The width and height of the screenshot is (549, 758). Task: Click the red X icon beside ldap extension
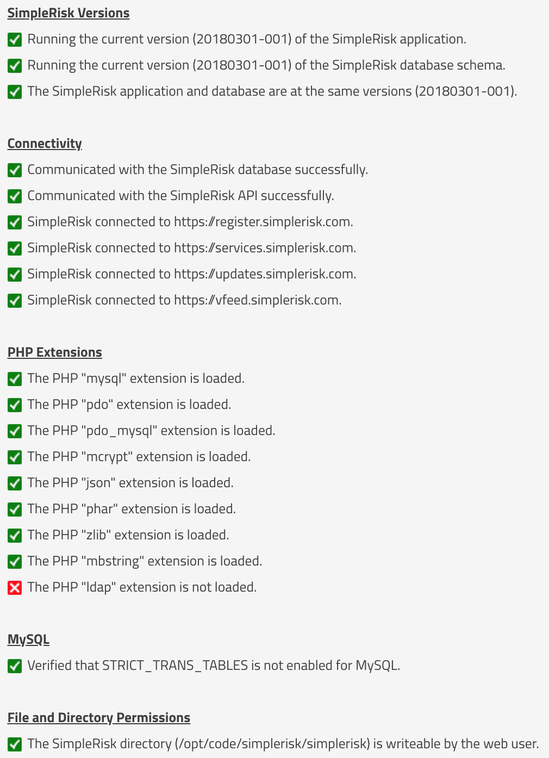point(15,587)
